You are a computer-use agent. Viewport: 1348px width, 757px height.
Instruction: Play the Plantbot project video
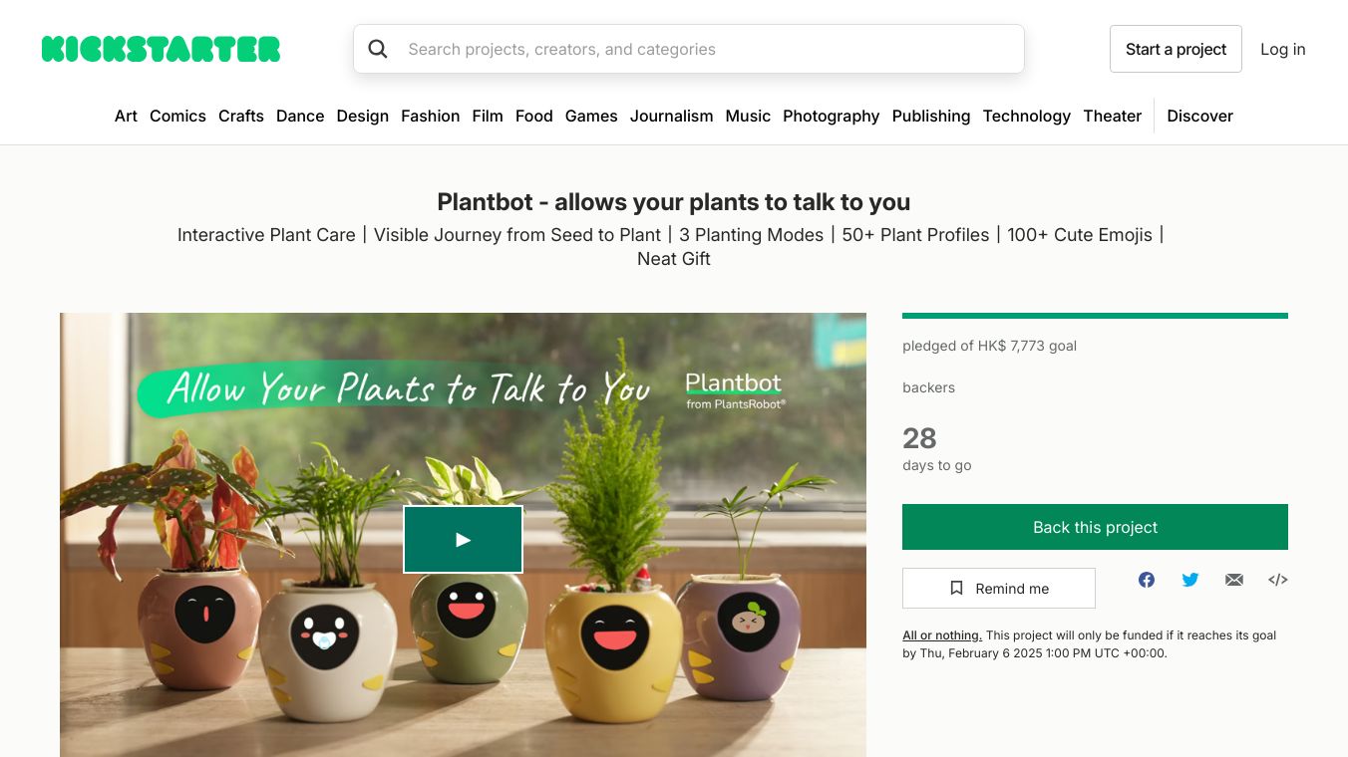click(464, 540)
